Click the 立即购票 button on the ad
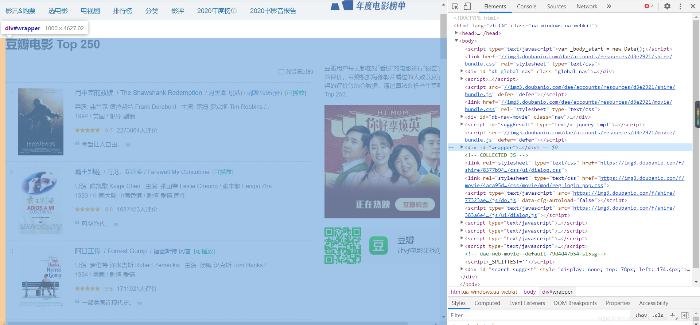700x325 pixels. (415, 205)
